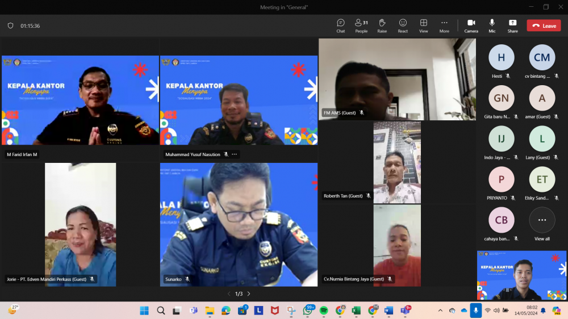The width and height of the screenshot is (568, 319).
Task: Click the shield security icon beside timer
Action: coord(10,26)
